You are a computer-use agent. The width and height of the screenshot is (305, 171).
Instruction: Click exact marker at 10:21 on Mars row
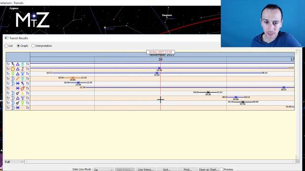[x=284, y=87]
